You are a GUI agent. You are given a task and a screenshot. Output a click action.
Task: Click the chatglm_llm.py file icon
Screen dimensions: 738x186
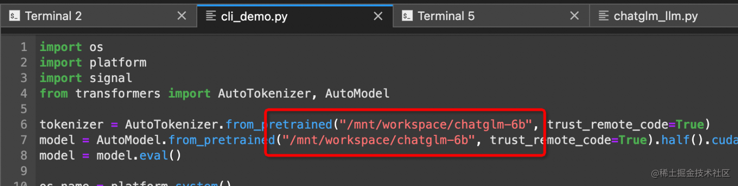pyautogui.click(x=603, y=16)
